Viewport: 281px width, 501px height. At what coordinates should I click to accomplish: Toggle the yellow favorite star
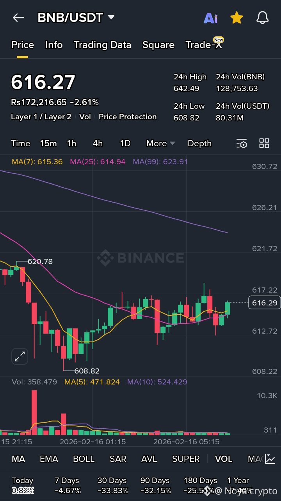coord(237,18)
